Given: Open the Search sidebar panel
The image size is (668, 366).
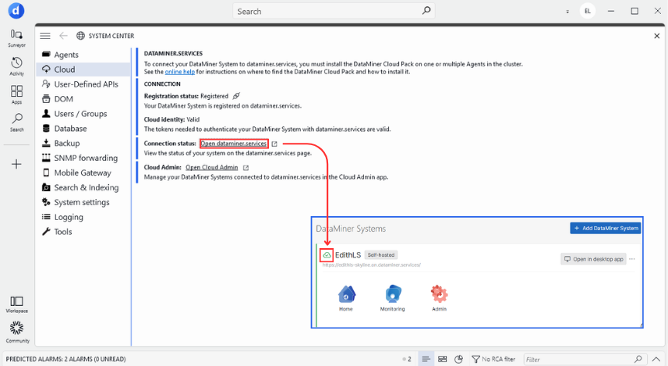Looking at the screenshot, I should [17, 123].
